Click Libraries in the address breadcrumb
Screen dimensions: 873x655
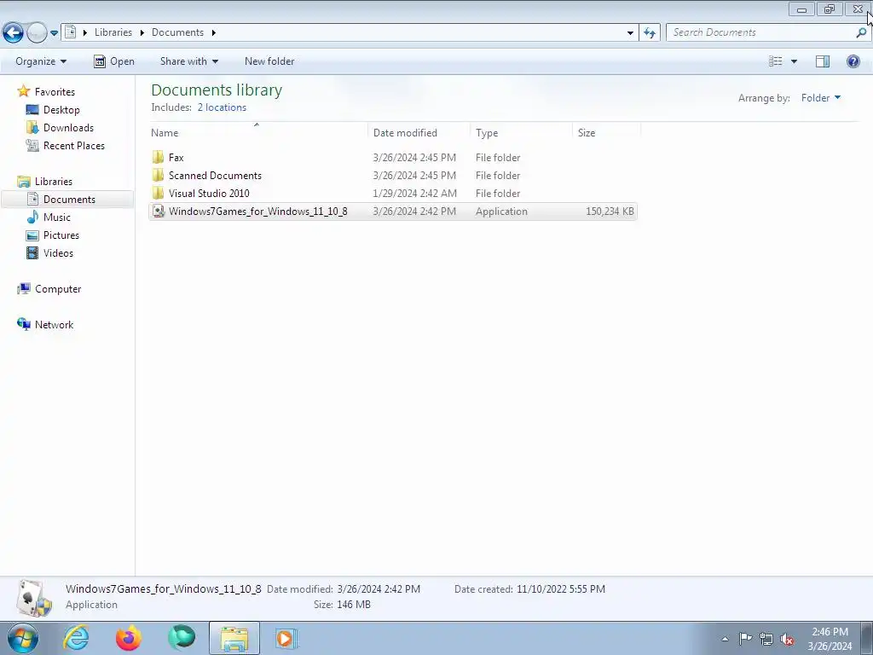point(113,32)
